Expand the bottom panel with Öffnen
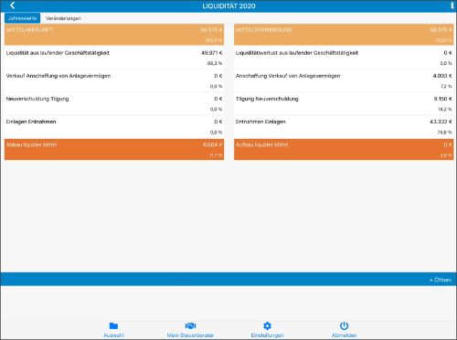 tap(441, 280)
